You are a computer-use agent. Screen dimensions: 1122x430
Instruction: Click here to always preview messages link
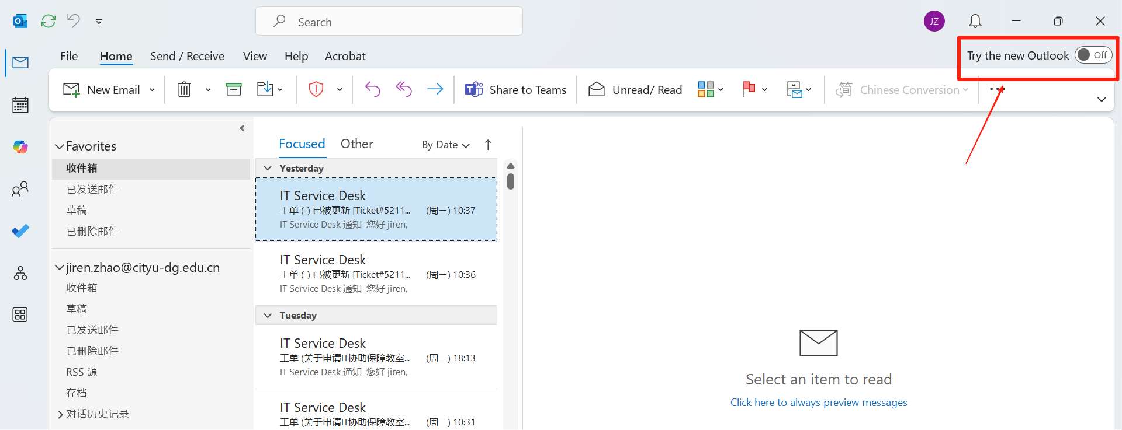(x=818, y=403)
